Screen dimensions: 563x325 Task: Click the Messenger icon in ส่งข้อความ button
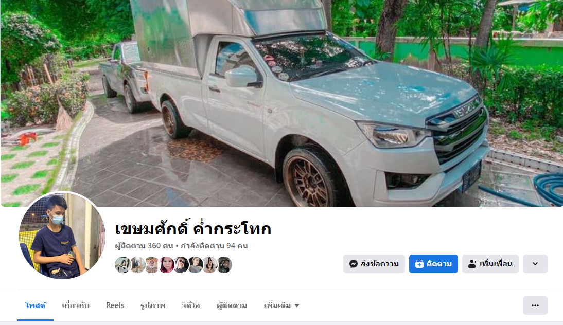(354, 264)
